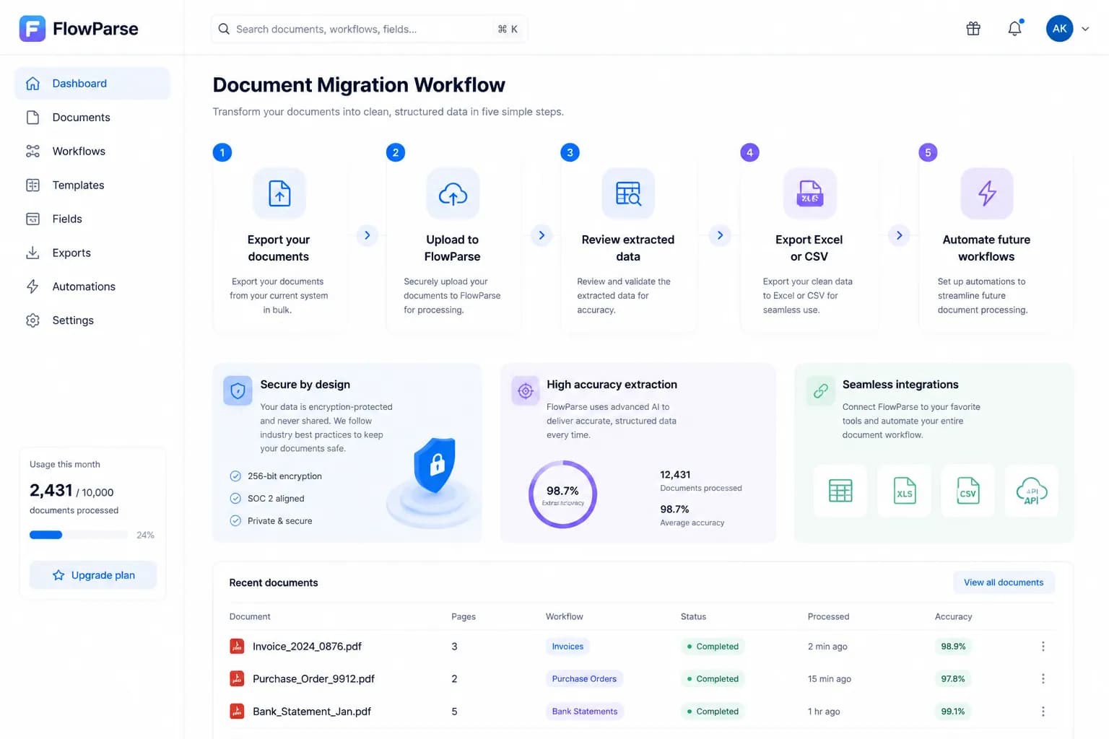Click the Automations lightning icon in sidebar
Viewport: 1109px width, 739px height.
click(x=32, y=287)
